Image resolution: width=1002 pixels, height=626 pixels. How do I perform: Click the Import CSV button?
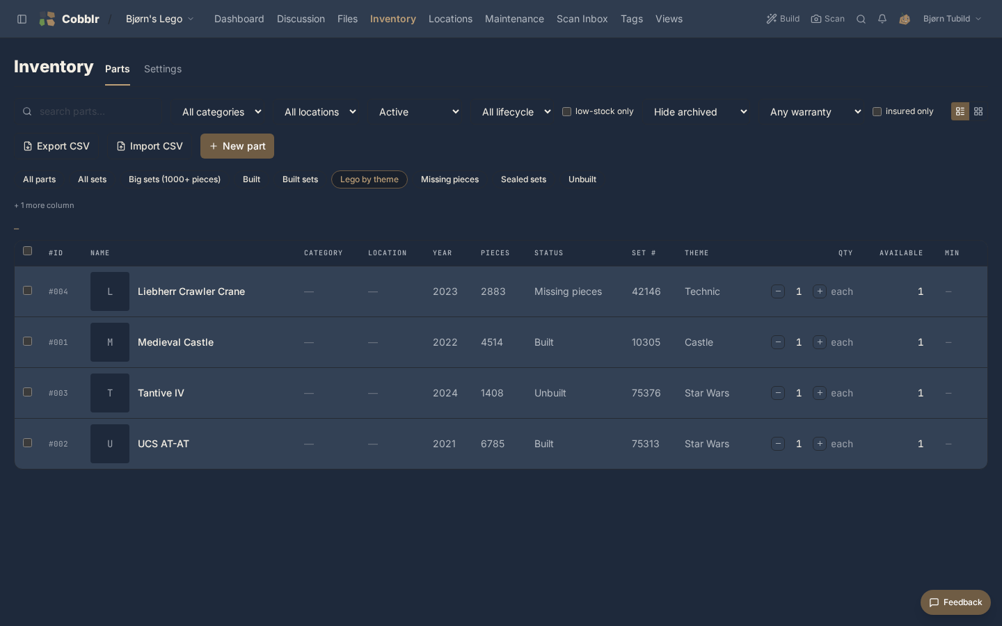point(150,146)
